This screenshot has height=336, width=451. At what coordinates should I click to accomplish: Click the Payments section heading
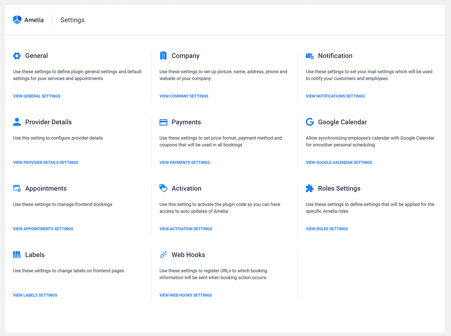point(186,122)
